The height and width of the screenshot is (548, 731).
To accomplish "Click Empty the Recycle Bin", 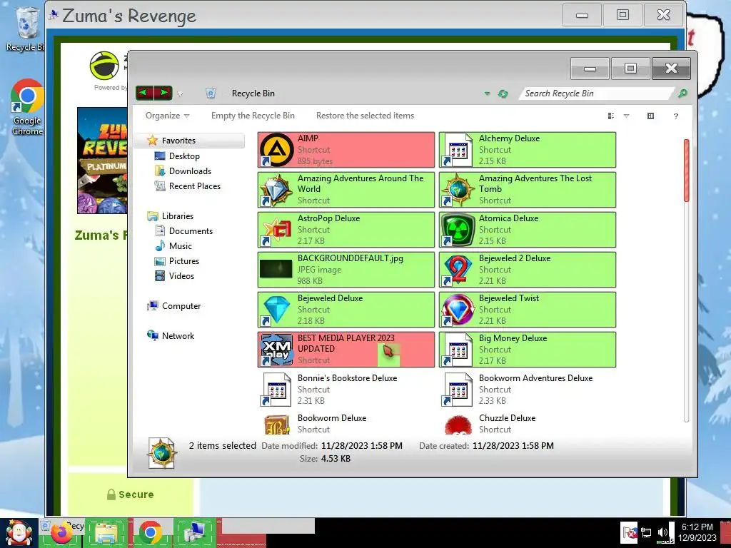I will pos(253,116).
